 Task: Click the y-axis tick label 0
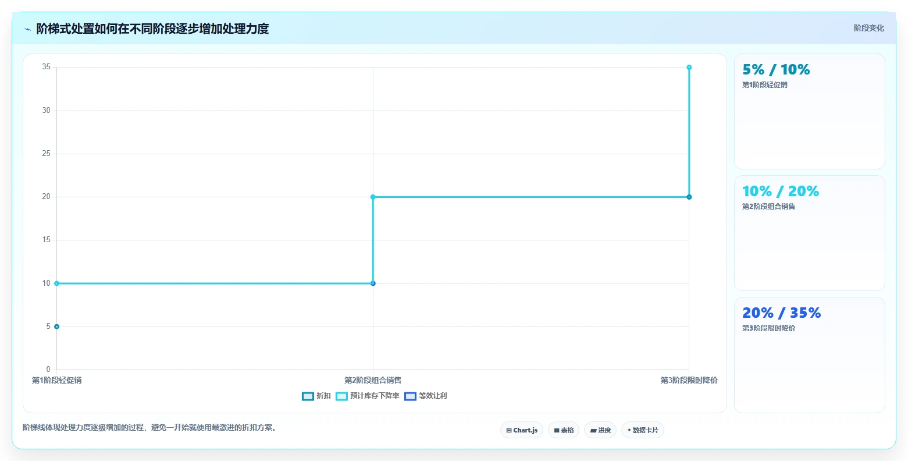coord(48,370)
